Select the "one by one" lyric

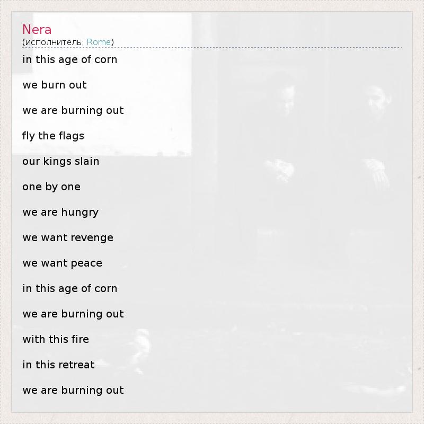[x=51, y=187]
